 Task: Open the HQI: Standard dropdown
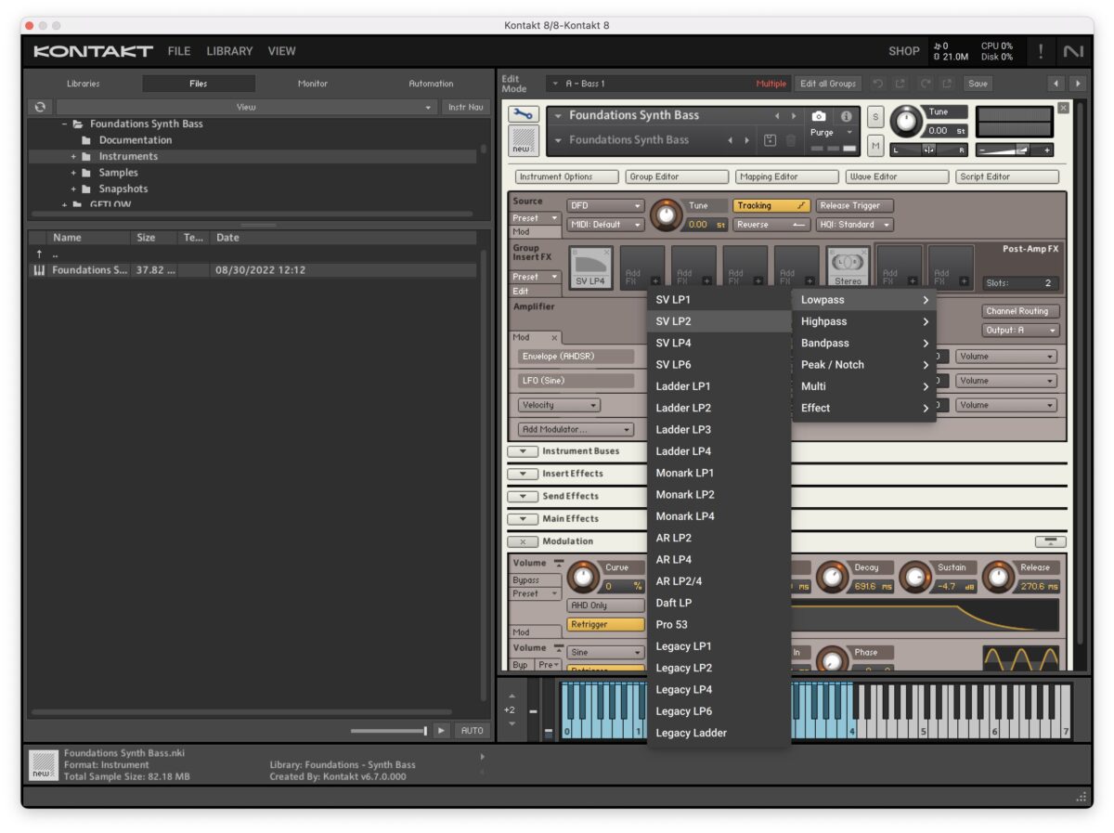tap(855, 225)
